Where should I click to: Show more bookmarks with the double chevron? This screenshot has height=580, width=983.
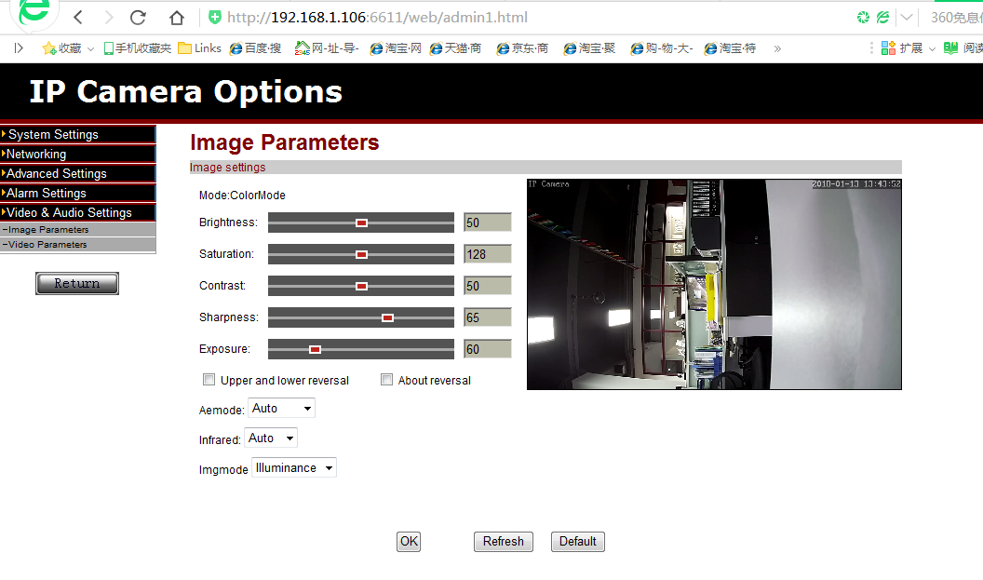777,49
